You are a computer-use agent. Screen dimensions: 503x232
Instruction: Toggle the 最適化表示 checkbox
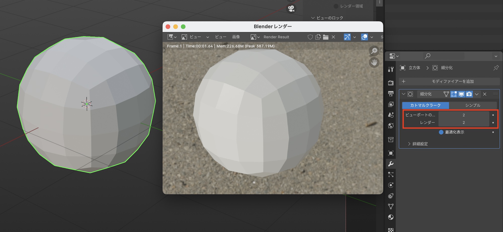click(x=441, y=132)
